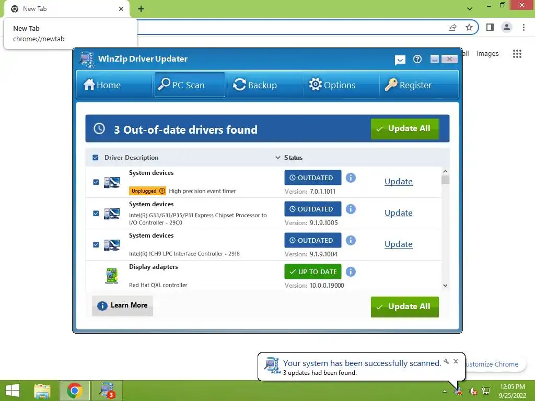This screenshot has width=535, height=401.
Task: Open the Register tab
Action: (418, 85)
